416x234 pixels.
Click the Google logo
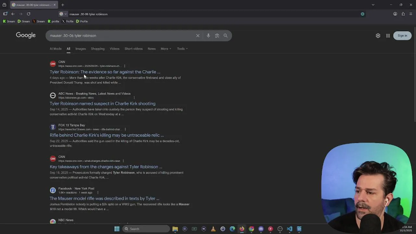pyautogui.click(x=26, y=35)
